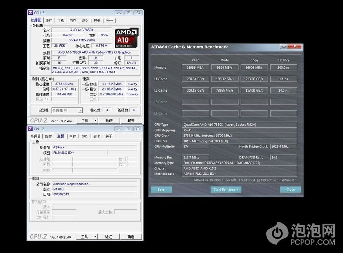
Task: Close the bottom CPU-Z window
Action: 138,129
